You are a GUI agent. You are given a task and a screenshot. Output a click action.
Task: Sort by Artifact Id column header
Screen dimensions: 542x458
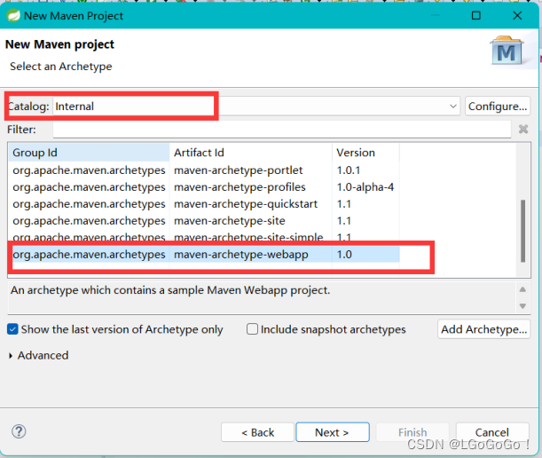(251, 153)
